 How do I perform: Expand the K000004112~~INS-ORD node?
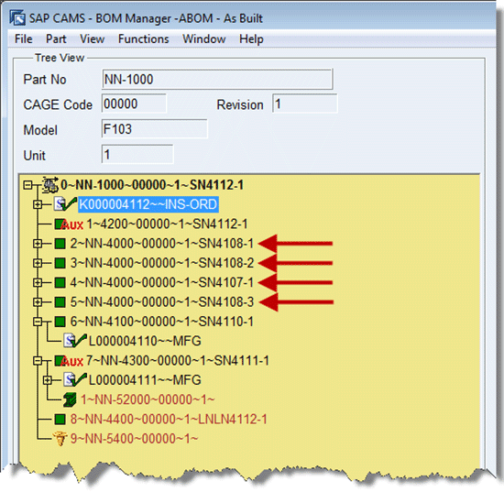38,204
